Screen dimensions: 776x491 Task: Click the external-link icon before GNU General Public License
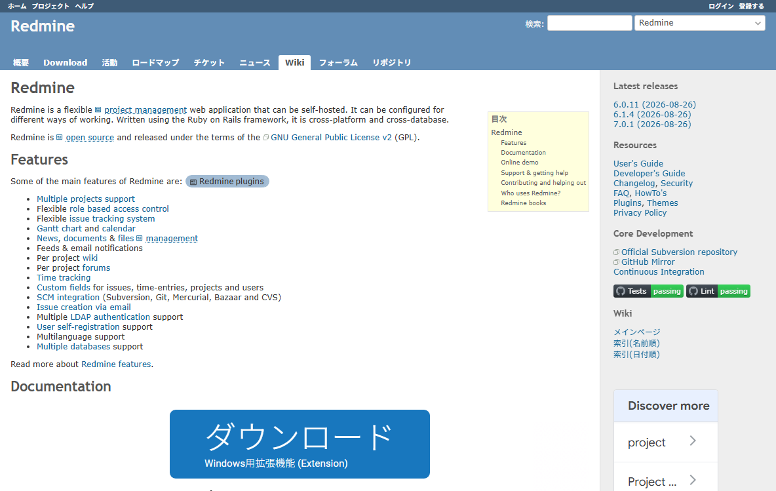(265, 138)
